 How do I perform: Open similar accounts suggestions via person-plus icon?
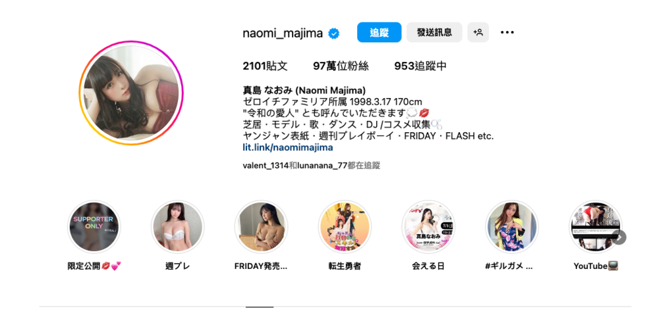(x=478, y=32)
